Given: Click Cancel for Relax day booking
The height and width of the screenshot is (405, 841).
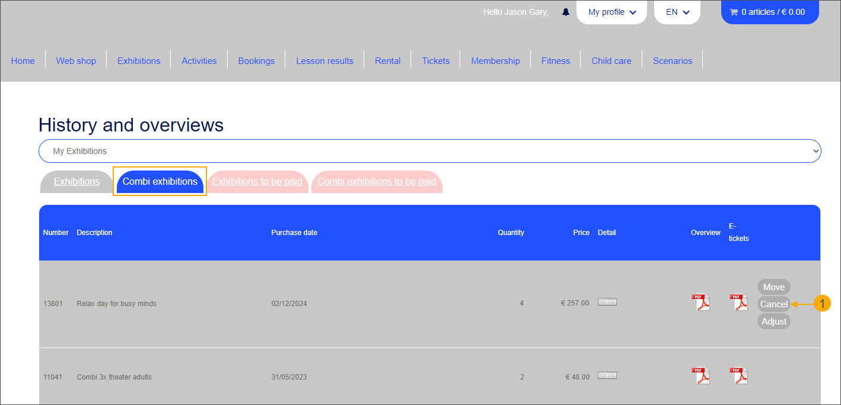Looking at the screenshot, I should pos(773,304).
